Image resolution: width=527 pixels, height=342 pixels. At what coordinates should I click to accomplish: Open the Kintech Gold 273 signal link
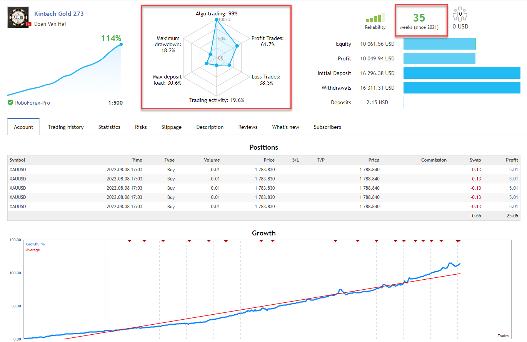pyautogui.click(x=59, y=13)
